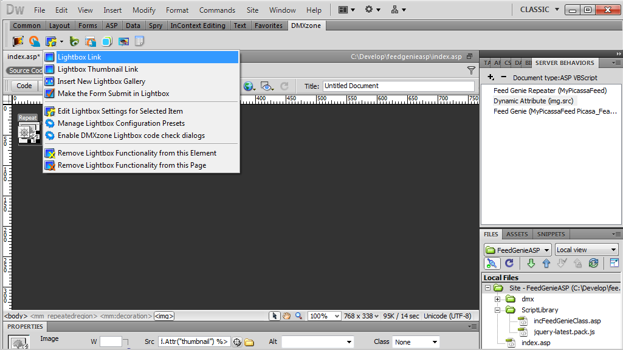This screenshot has height=350, width=623.
Task: Toggle the connect to remote server icon
Action: (492, 263)
